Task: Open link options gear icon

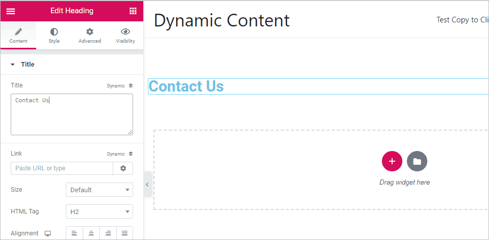Action: [123, 168]
